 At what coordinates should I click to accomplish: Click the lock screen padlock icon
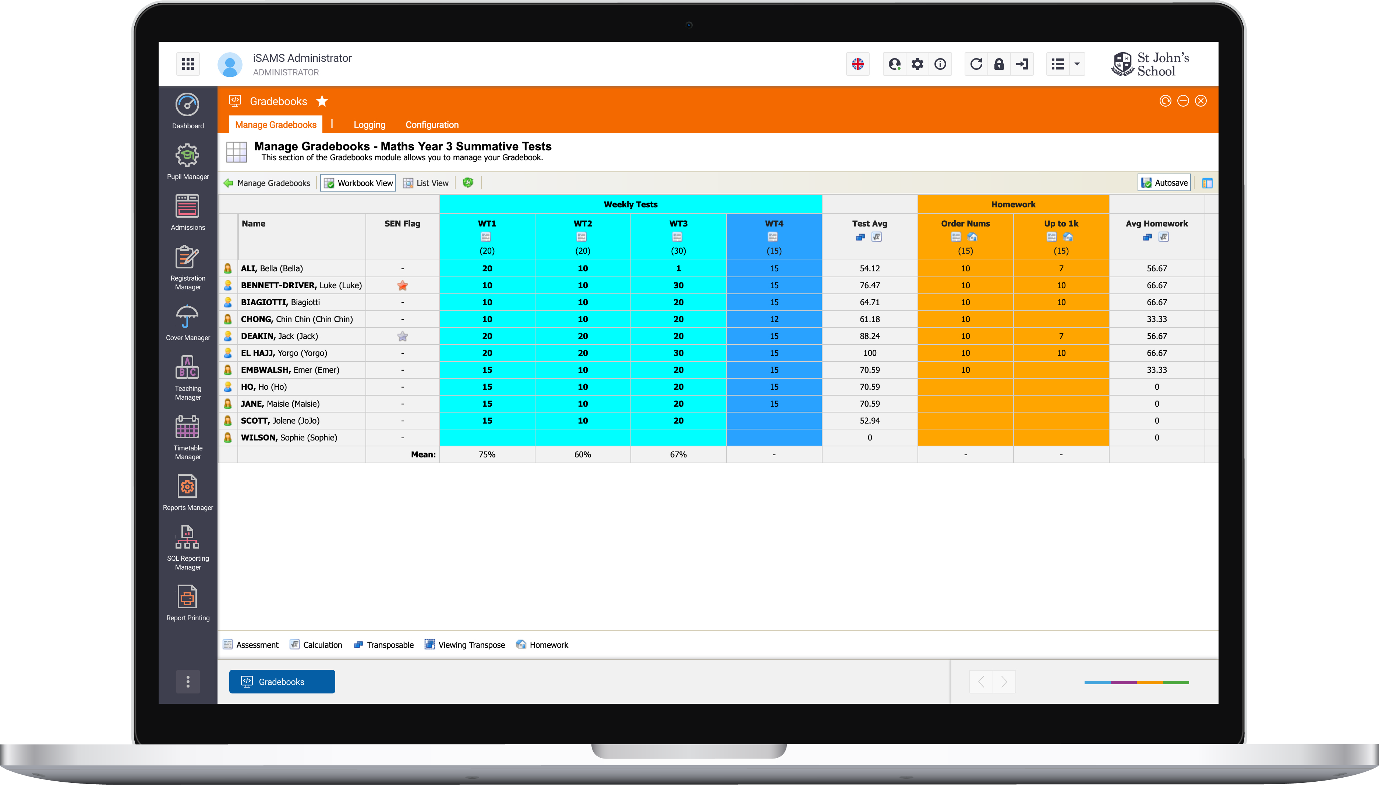(x=998, y=64)
